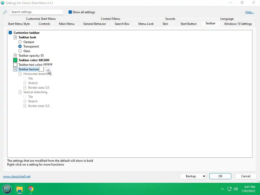Open the Help link
Viewport: 260px width, 195px height.
pyautogui.click(x=250, y=12)
